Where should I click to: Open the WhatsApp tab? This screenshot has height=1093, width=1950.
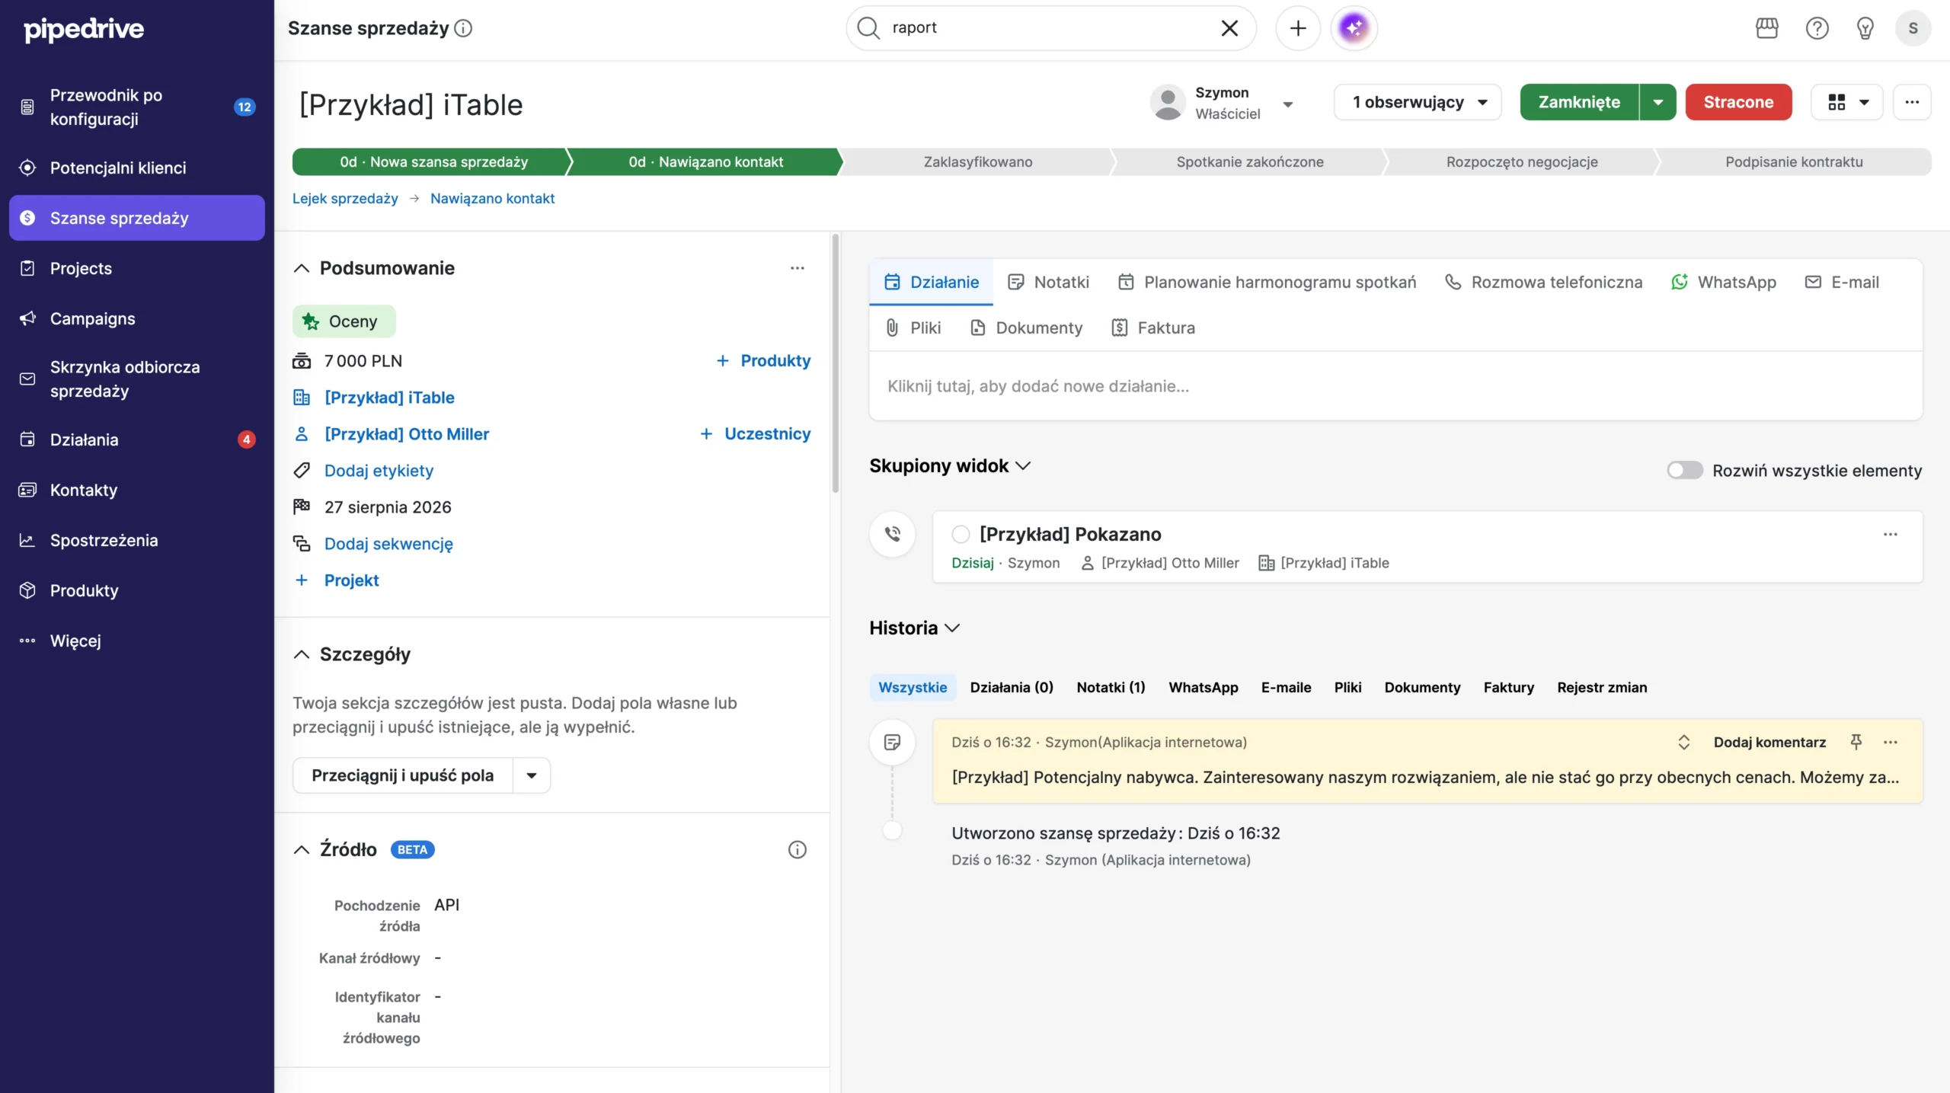[x=1723, y=283]
